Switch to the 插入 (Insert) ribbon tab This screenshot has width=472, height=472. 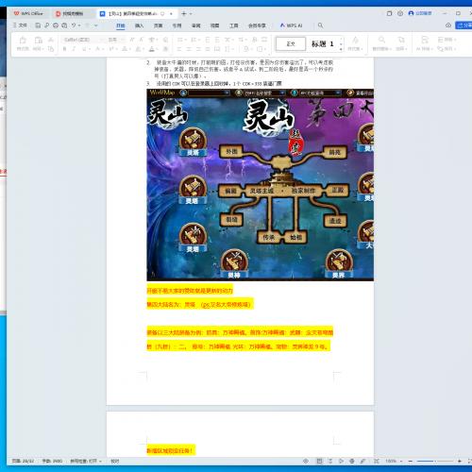pos(139,25)
